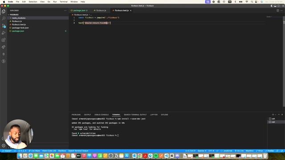285x160 pixels.
Task: Toggle secondary side bar layout icon
Action: coord(278,6)
